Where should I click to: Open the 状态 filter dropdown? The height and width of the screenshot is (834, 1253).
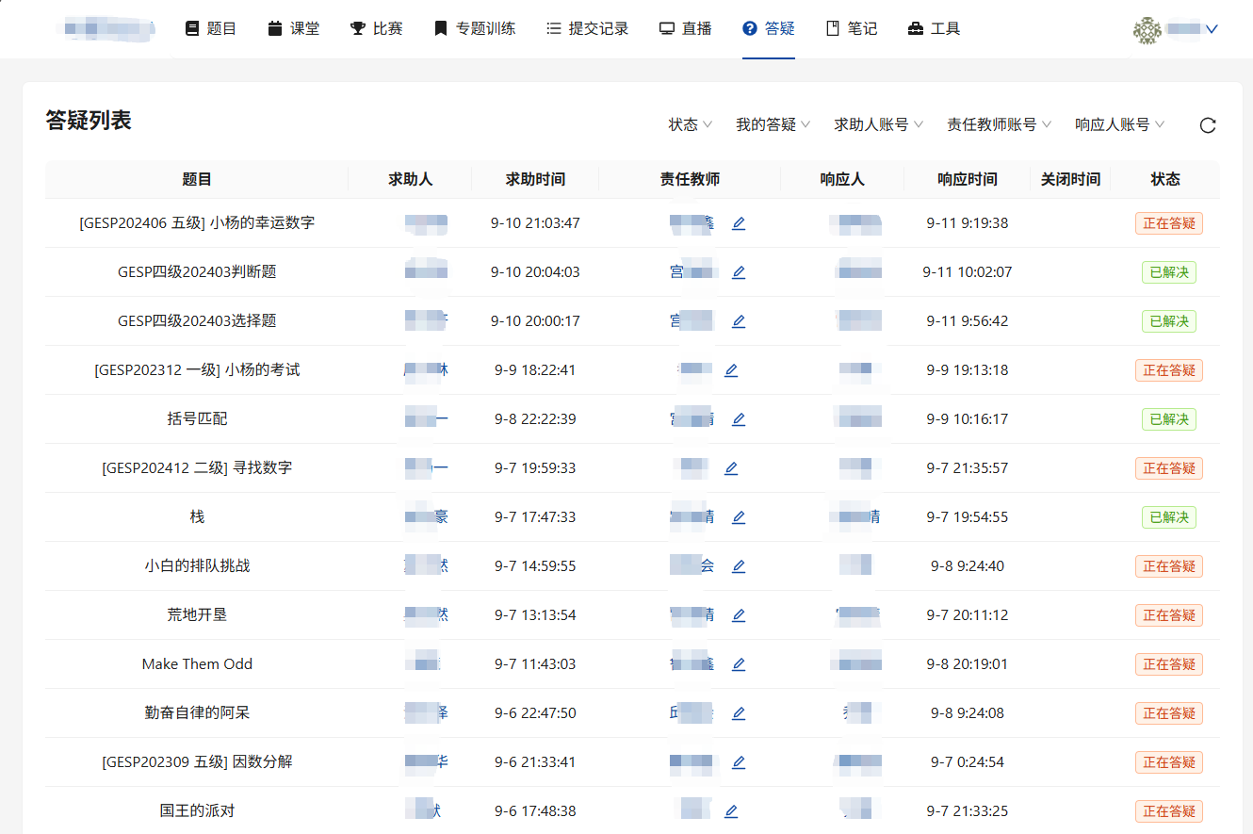coord(690,124)
